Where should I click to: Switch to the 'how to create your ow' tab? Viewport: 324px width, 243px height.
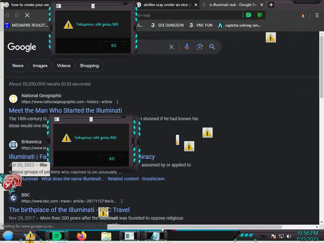pos(27,4)
